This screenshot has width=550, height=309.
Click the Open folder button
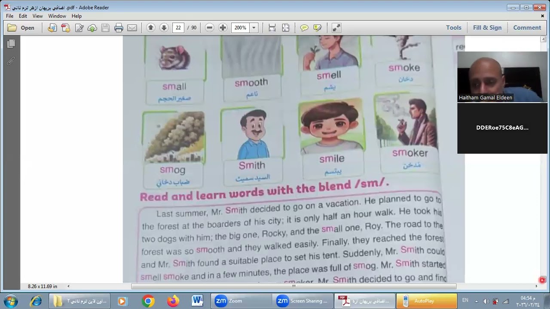coord(21,28)
